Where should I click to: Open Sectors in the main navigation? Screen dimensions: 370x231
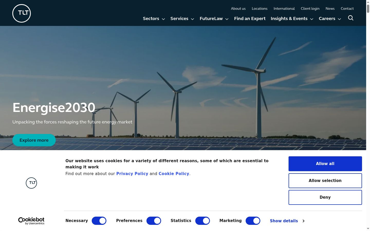[151, 18]
